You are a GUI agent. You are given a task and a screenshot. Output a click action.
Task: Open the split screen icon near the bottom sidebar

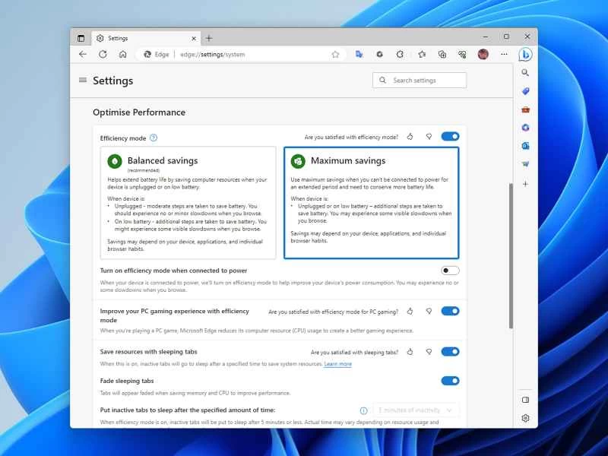pyautogui.click(x=525, y=399)
